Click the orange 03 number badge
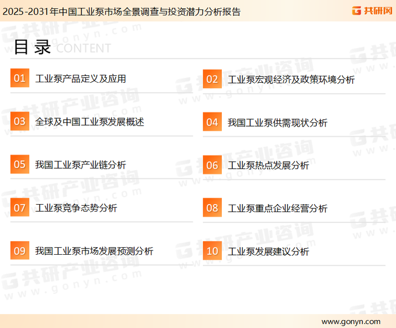This screenshot has width=396, height=328. (x=20, y=121)
